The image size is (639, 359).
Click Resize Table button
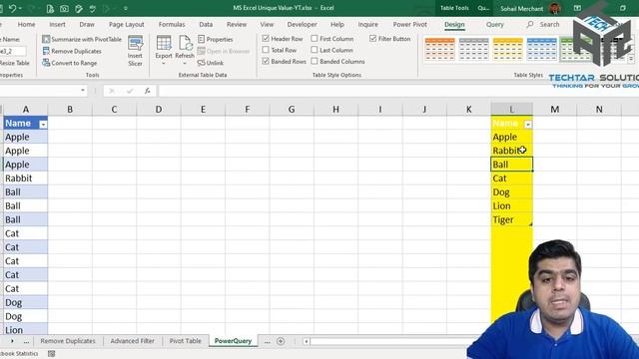(14, 63)
